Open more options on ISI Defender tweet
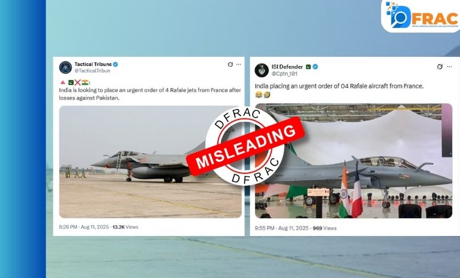This screenshot has height=278, width=460. point(449,67)
